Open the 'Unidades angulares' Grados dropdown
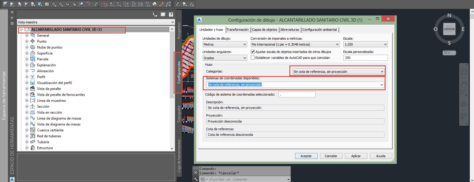This screenshot has height=182, width=474. coord(225,58)
